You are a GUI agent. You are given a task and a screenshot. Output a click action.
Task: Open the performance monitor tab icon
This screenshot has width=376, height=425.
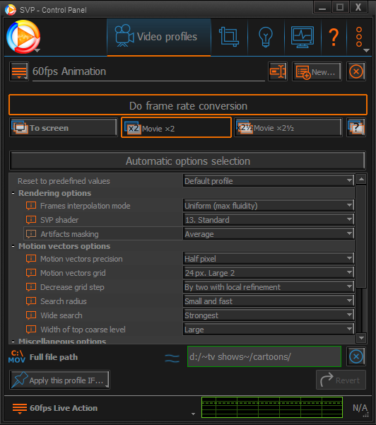[302, 37]
